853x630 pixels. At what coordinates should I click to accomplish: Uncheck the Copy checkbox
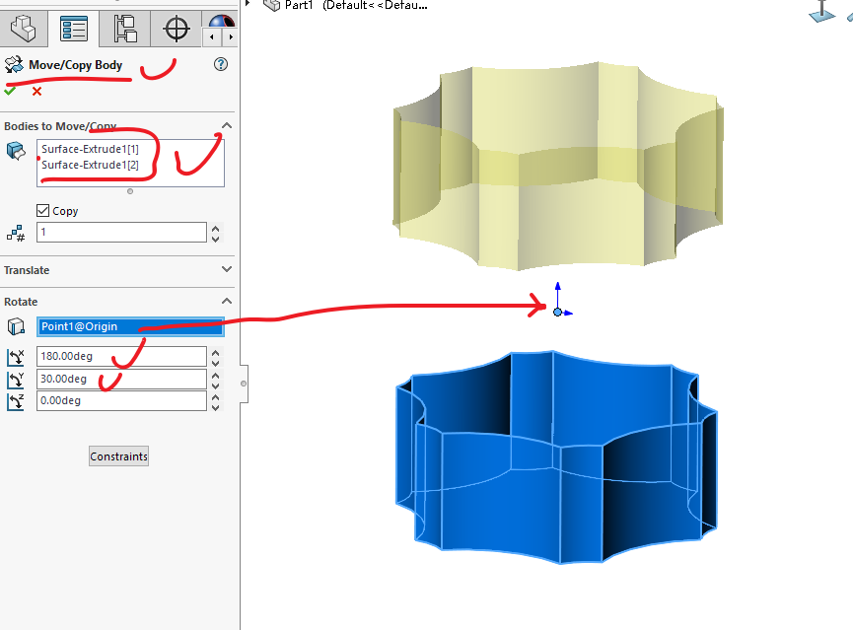click(x=43, y=211)
